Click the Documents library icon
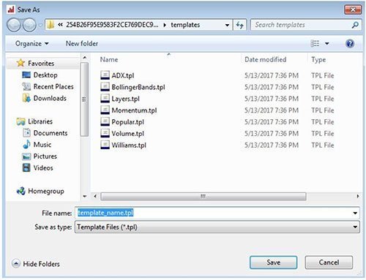Viewport: 366px width, 280px height. click(x=26, y=133)
